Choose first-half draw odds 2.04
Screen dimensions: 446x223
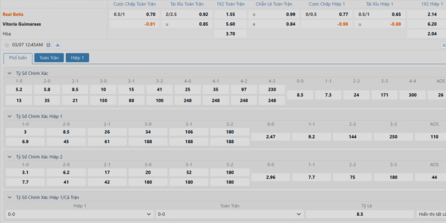click(426, 34)
